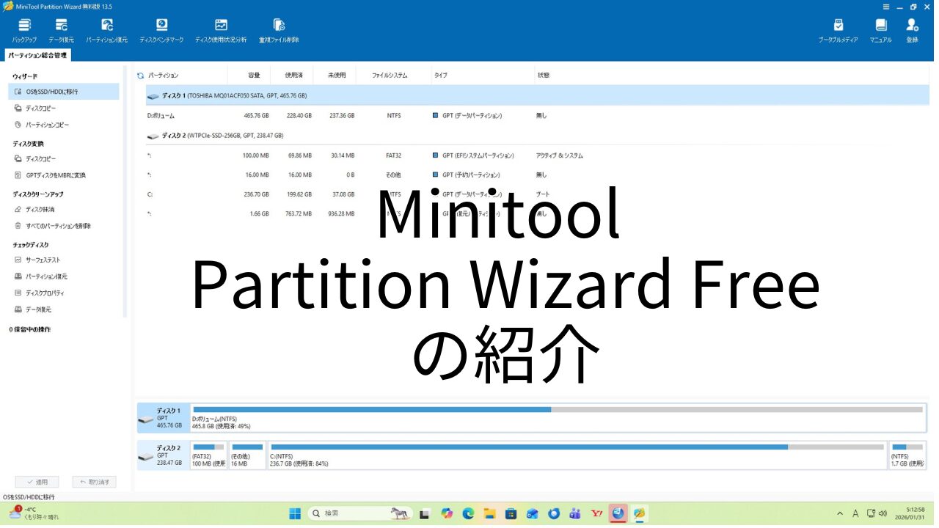
Task: Open Disk Usage Analyzer icon
Action: [x=221, y=29]
